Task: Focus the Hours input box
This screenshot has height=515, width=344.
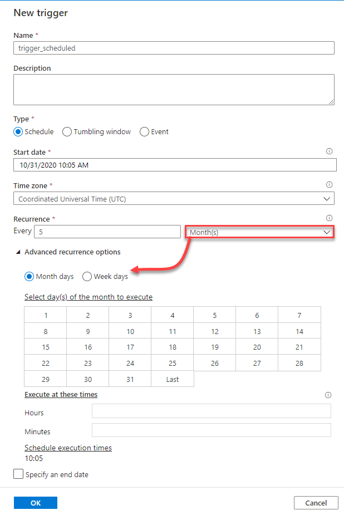Action: pyautogui.click(x=211, y=411)
